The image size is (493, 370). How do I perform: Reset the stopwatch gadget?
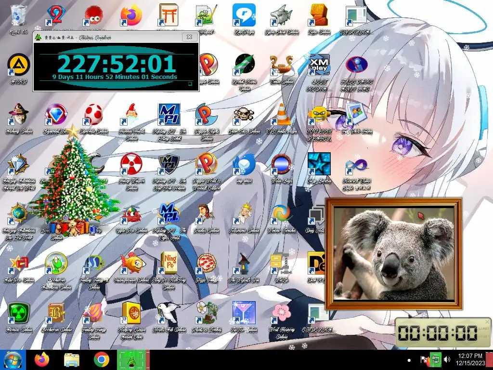click(x=483, y=337)
